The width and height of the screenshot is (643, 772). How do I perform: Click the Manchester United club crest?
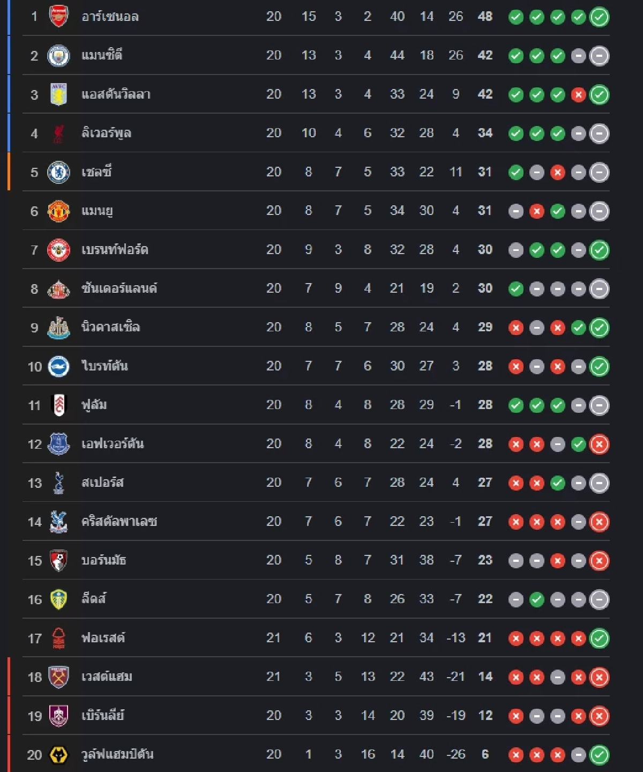tap(58, 211)
